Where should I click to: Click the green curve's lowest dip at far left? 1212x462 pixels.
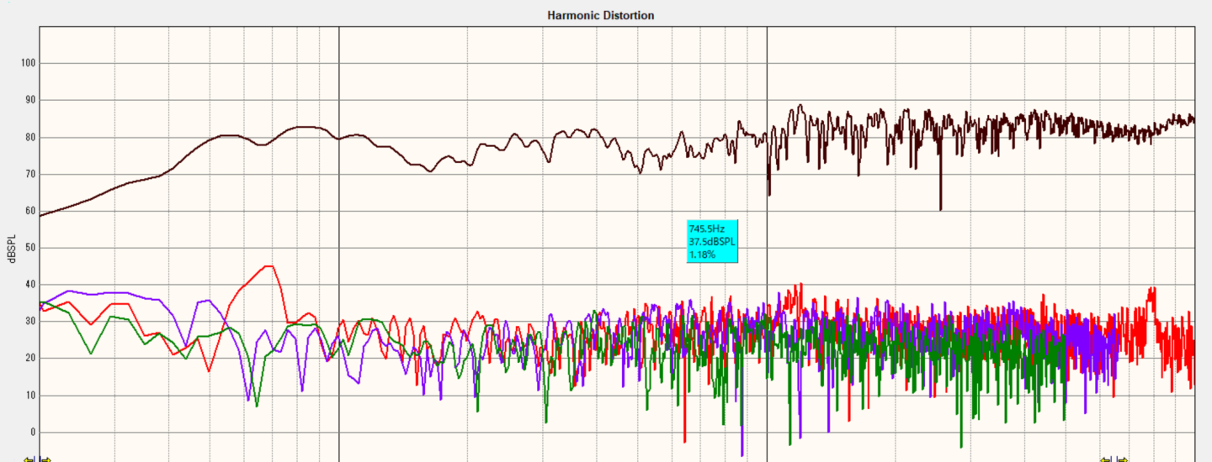pyautogui.click(x=257, y=406)
